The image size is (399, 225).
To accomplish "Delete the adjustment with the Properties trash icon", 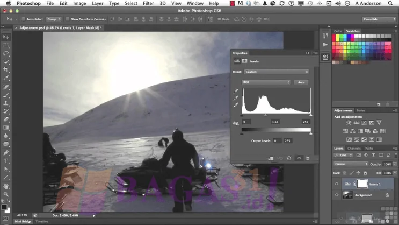I will pos(308,158).
